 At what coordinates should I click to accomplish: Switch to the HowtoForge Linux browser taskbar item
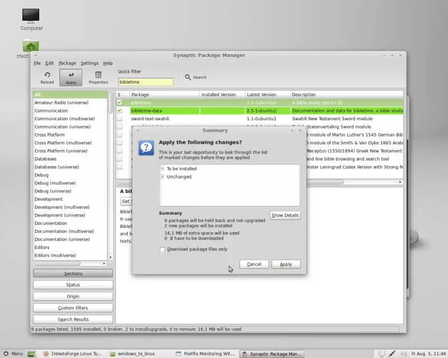(x=73, y=354)
